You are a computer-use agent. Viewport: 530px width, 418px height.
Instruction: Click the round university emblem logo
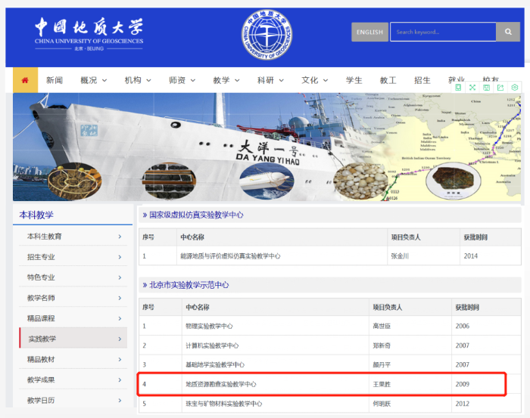[x=266, y=36]
